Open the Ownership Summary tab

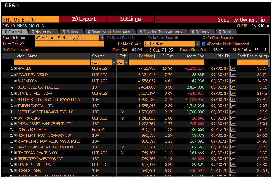pos(109,32)
